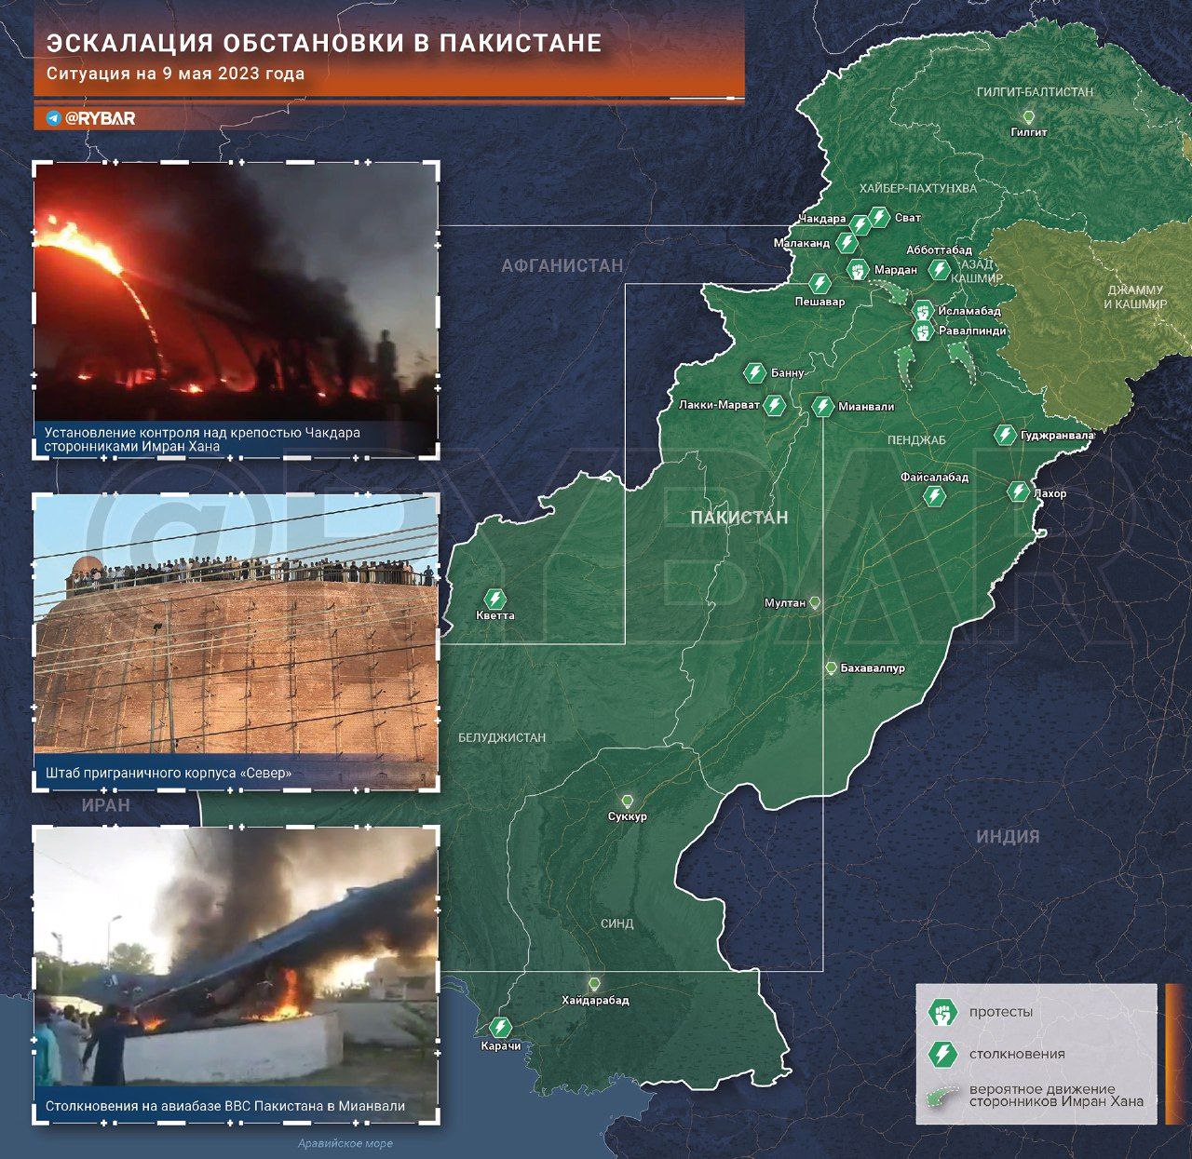The width and height of the screenshot is (1192, 1159).
Task: Click the clash marker at Gujranwala
Action: [1005, 435]
